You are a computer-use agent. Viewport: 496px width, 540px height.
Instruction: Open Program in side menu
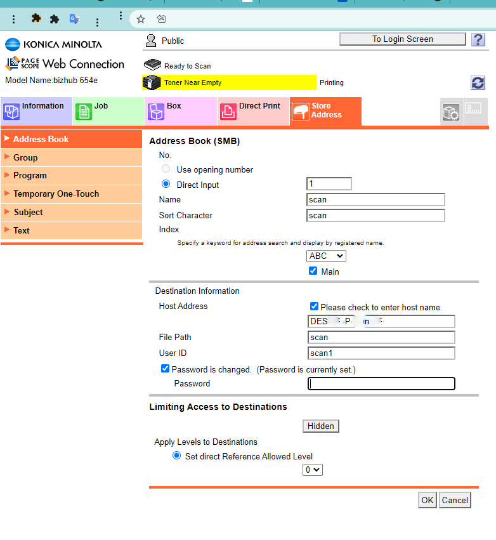[71, 176]
